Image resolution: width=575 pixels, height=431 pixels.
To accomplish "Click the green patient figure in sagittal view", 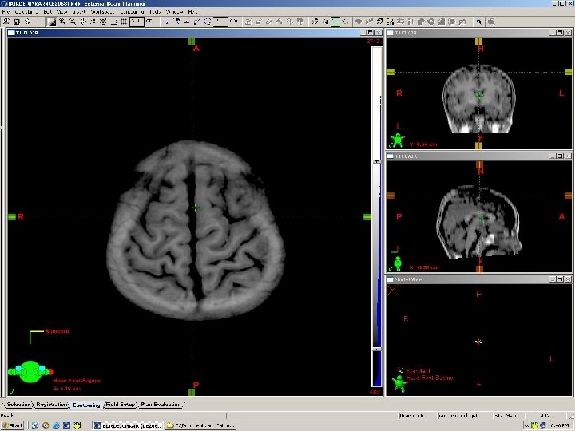I will pyautogui.click(x=398, y=263).
